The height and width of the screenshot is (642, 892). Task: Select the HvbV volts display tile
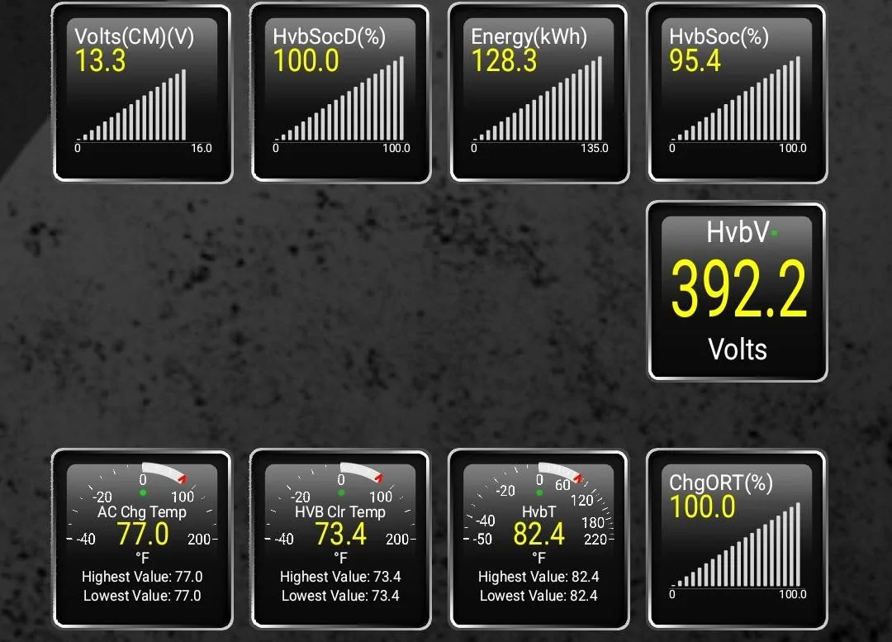(x=738, y=292)
